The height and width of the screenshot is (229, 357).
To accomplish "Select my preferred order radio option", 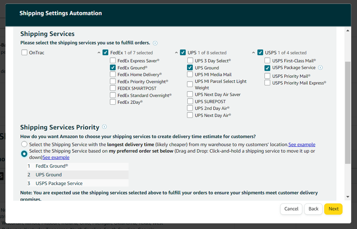I will point(24,154).
